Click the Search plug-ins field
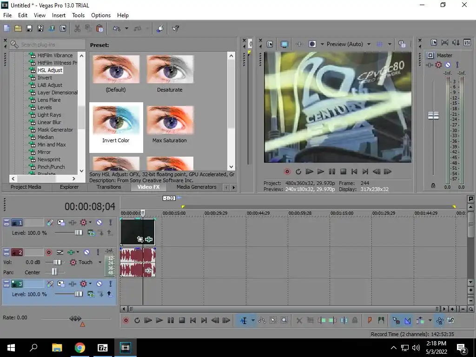 coord(47,44)
